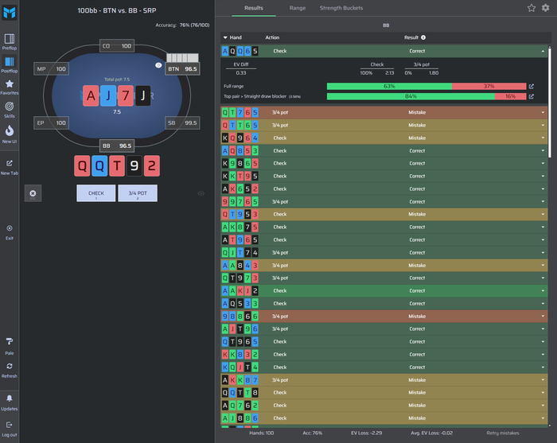Collapse the AQQ65 hand row
This screenshot has width=557, height=443.
(384, 51)
